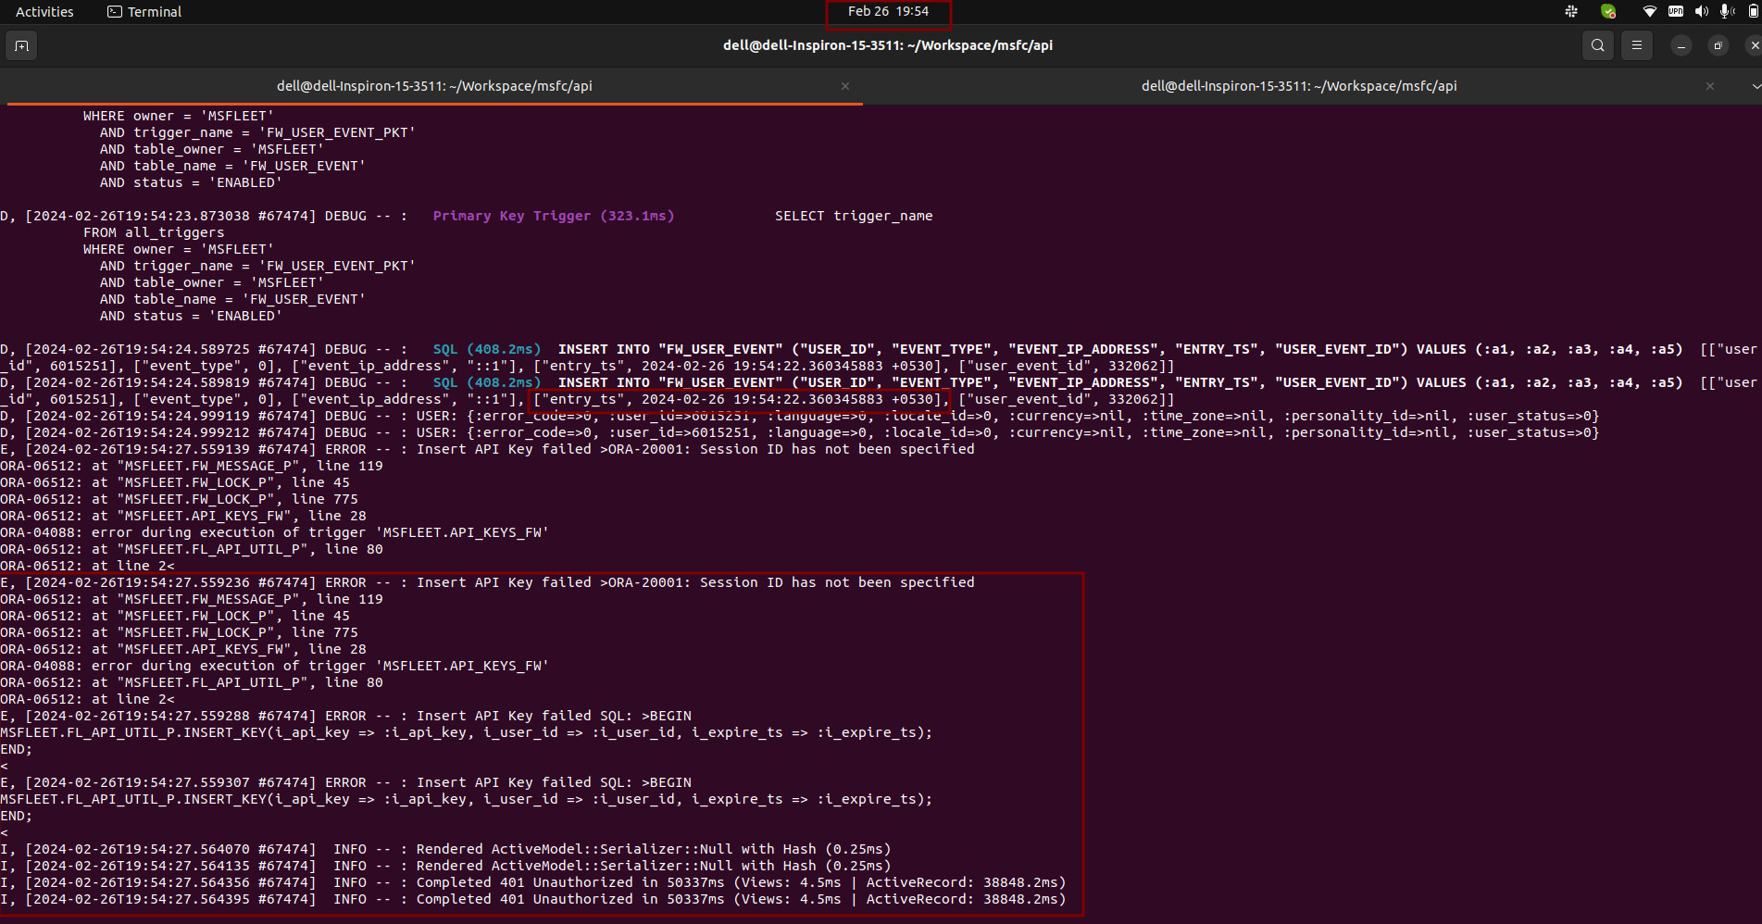Click the VPN status icon
The image size is (1762, 924).
coord(1676,11)
